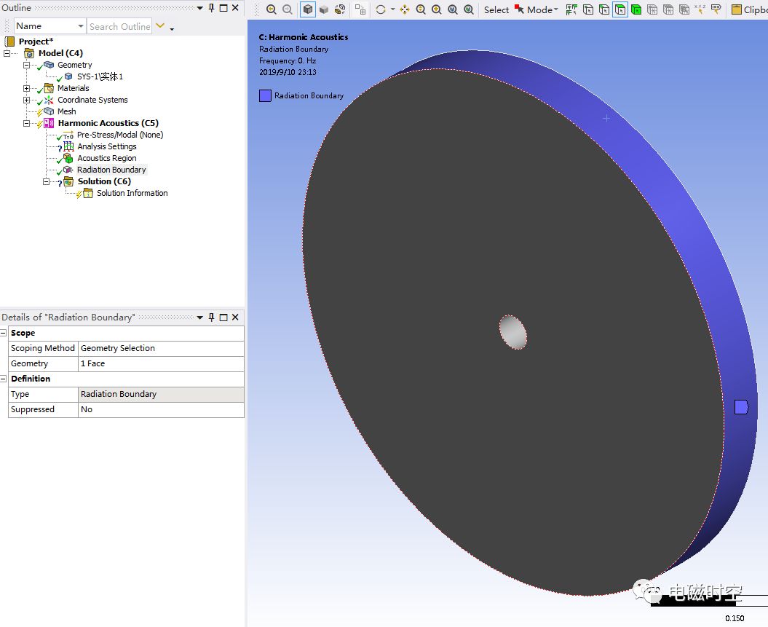Collapse the Solution (C6) branch
This screenshot has height=627, width=768.
[x=46, y=182]
